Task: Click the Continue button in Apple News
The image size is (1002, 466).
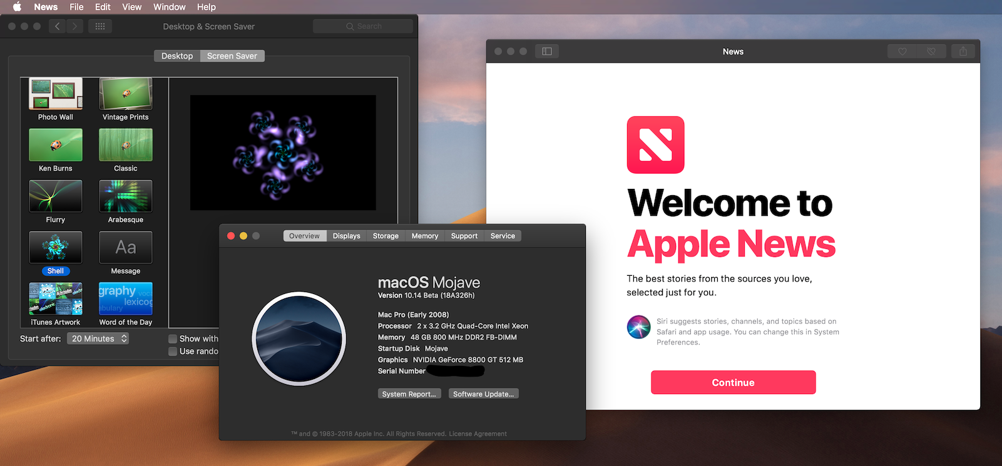Action: tap(733, 382)
